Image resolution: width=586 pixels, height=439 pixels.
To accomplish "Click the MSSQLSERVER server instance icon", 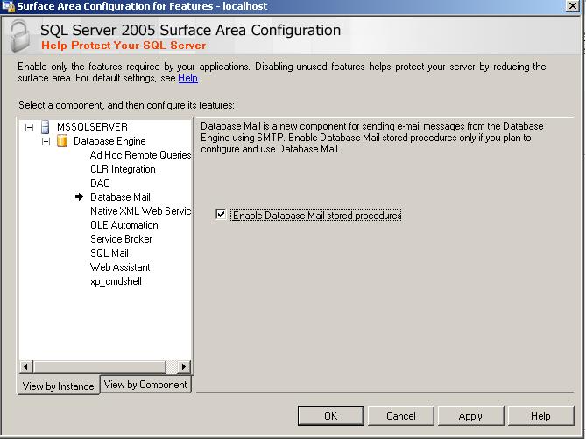I will click(x=46, y=127).
